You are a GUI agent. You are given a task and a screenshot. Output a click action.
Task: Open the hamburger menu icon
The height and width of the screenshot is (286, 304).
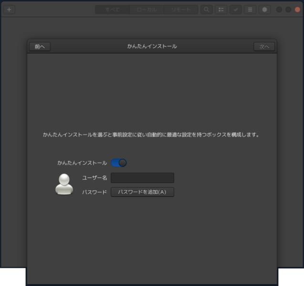click(x=250, y=10)
